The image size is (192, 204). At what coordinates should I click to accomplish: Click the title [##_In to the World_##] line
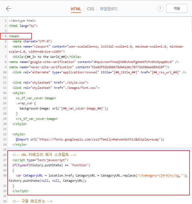(47, 57)
